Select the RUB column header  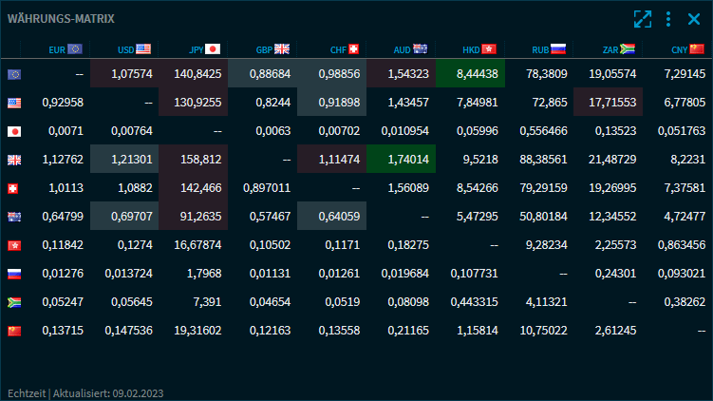coord(549,49)
